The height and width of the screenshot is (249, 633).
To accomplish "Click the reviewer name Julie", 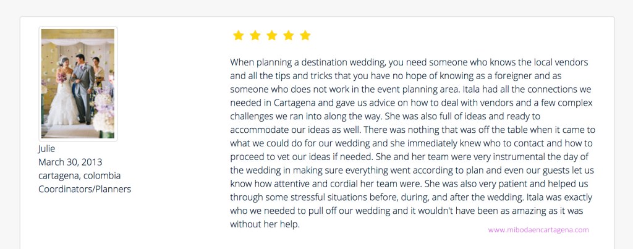I will point(47,148).
